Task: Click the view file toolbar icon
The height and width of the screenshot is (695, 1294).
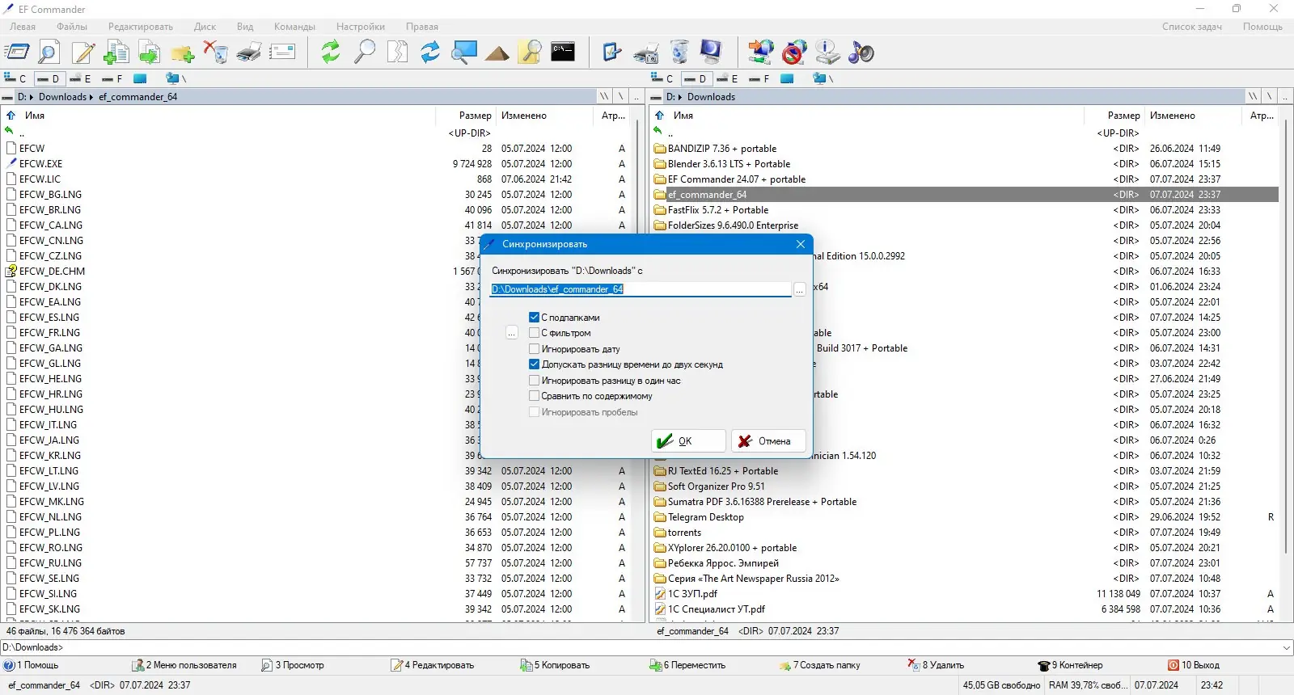Action: [49, 53]
